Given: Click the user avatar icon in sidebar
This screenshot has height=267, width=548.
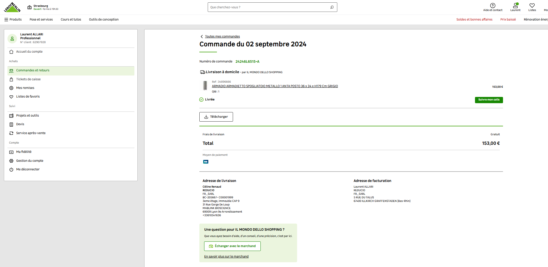Looking at the screenshot, I should click(12, 39).
